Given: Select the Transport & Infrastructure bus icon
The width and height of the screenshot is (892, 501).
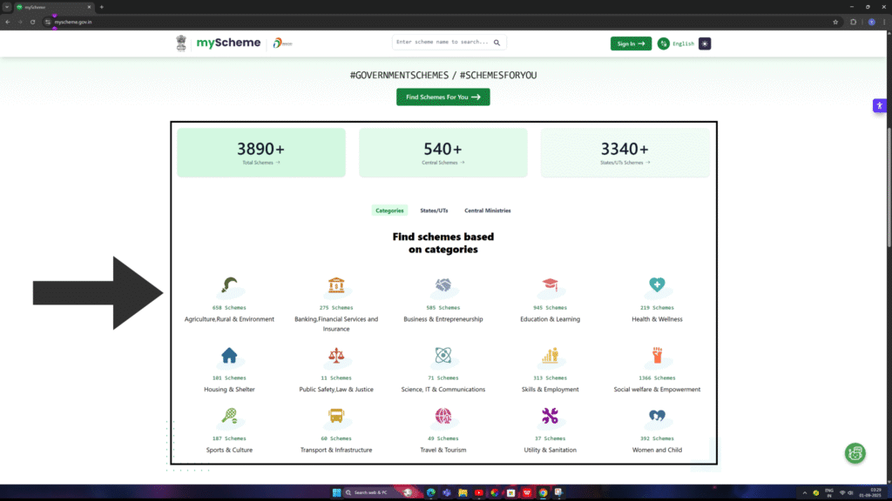Looking at the screenshot, I should [x=336, y=417].
